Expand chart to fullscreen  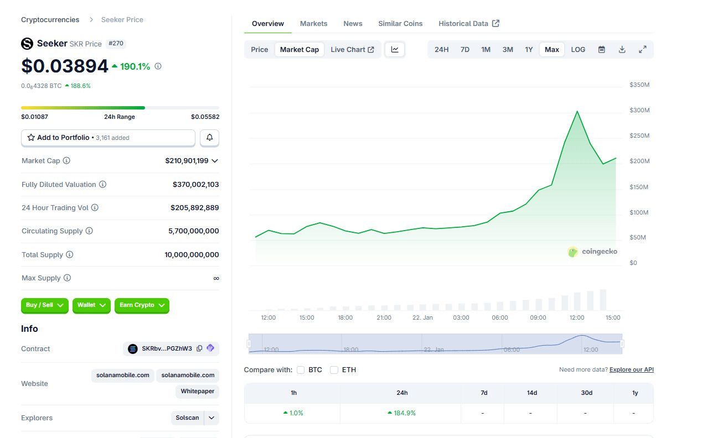(x=643, y=49)
